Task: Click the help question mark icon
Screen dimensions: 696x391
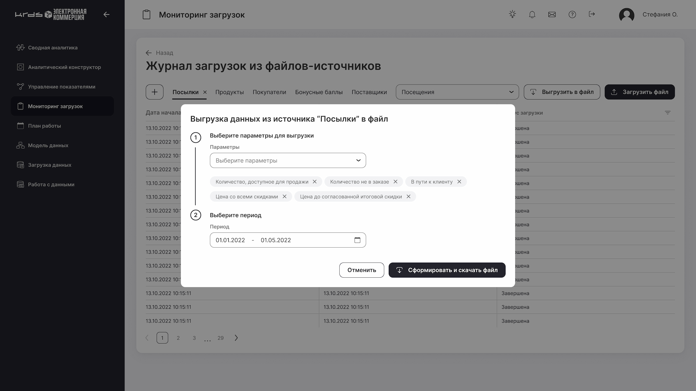Action: coord(572,14)
